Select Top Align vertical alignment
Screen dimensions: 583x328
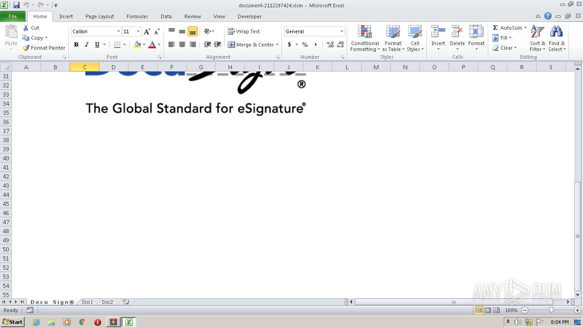coord(172,31)
